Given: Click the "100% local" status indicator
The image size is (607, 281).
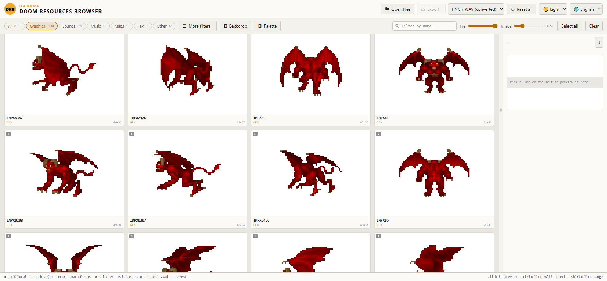Looking at the screenshot, I should (15, 277).
